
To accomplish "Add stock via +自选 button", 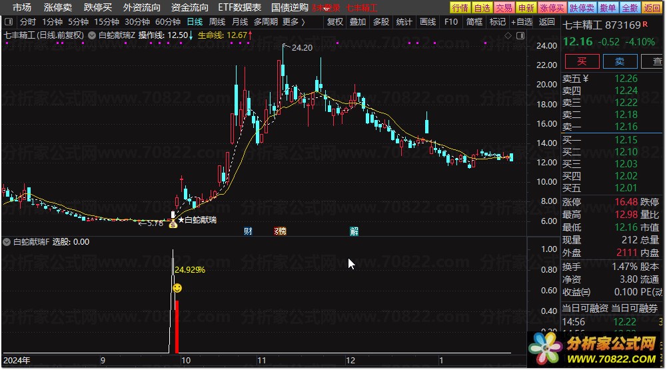I will point(522,22).
